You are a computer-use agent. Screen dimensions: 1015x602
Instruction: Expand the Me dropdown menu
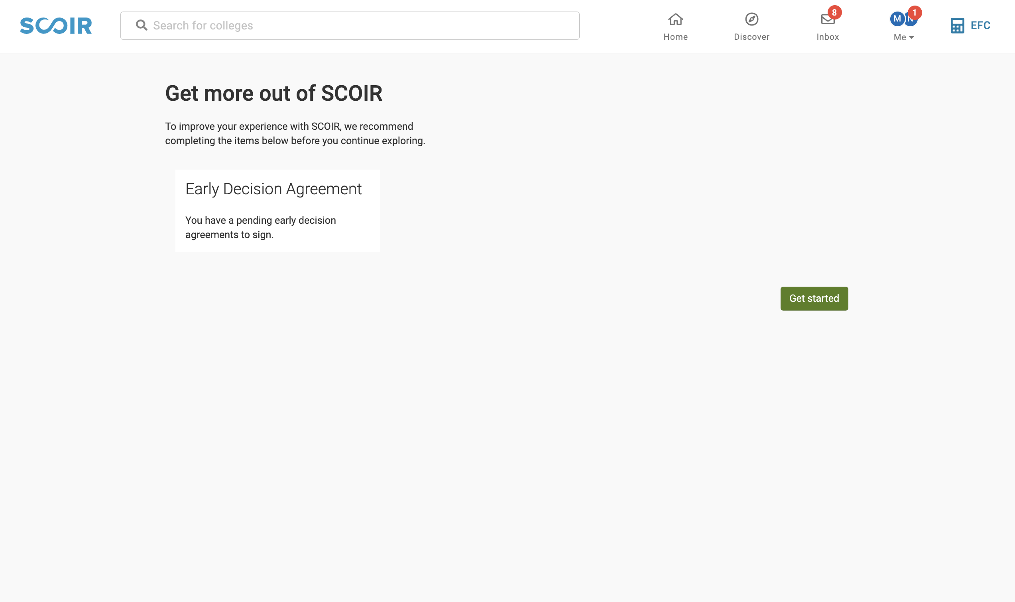point(904,37)
